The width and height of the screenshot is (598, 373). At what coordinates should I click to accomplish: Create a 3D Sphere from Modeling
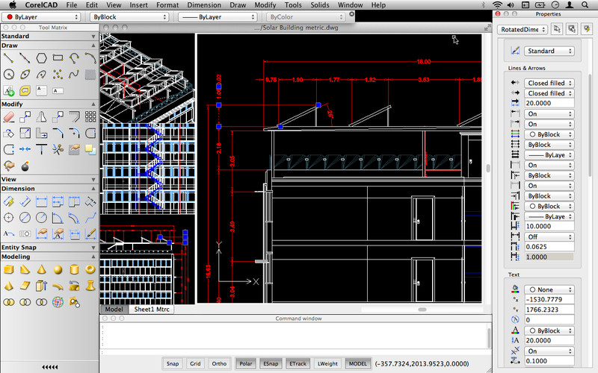(x=57, y=269)
